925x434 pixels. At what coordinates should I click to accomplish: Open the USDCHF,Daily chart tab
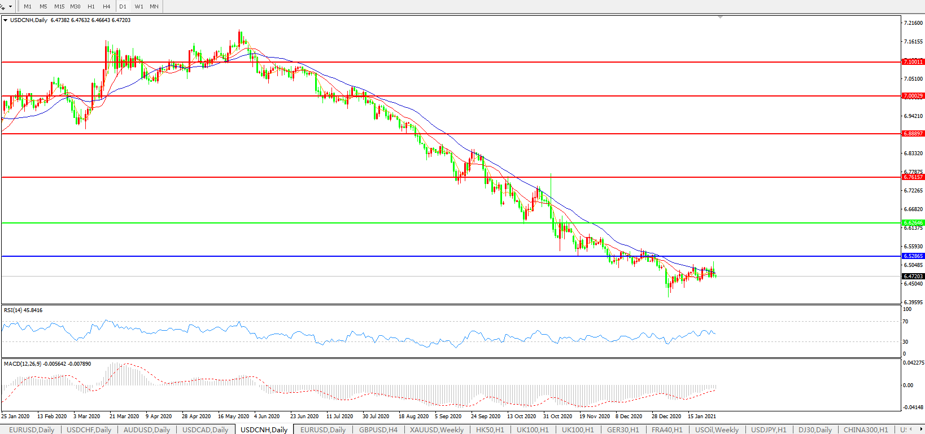pyautogui.click(x=89, y=429)
